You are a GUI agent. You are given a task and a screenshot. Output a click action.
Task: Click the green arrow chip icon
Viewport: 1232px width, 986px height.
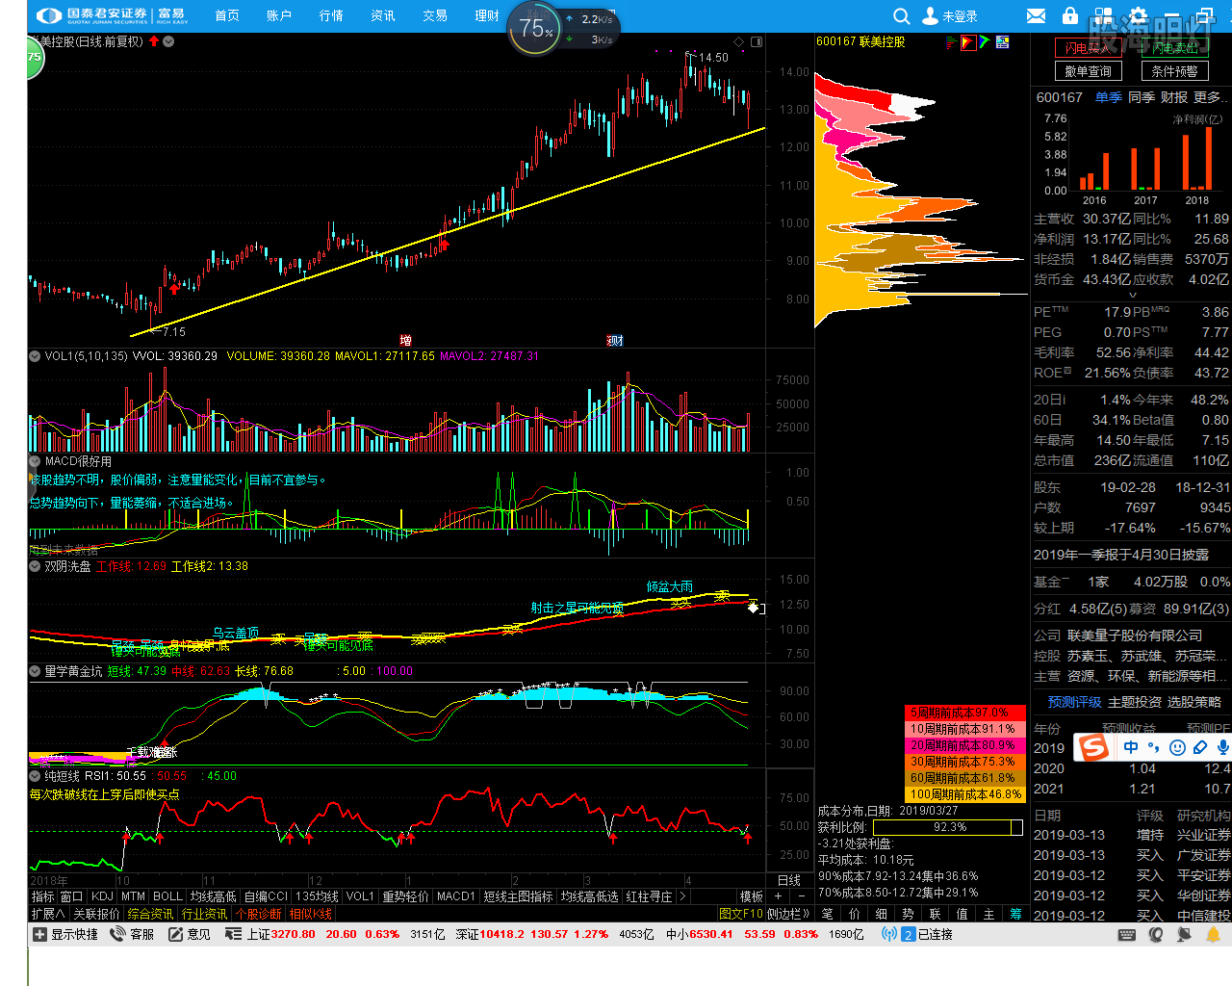tap(985, 42)
